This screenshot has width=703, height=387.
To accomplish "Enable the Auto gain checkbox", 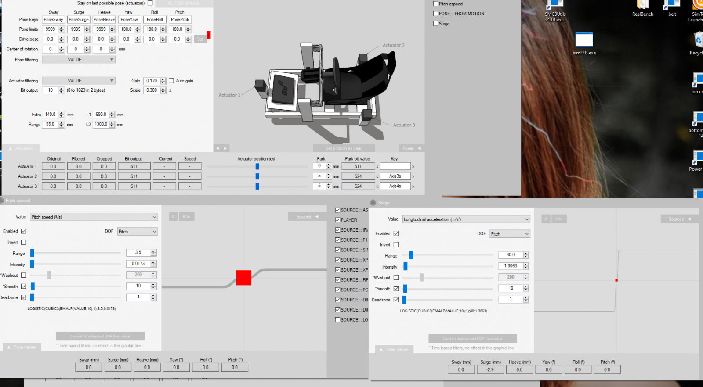I will tap(171, 81).
